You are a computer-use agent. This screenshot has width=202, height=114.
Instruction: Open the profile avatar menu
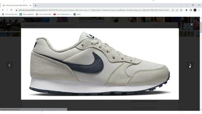[x=195, y=10]
